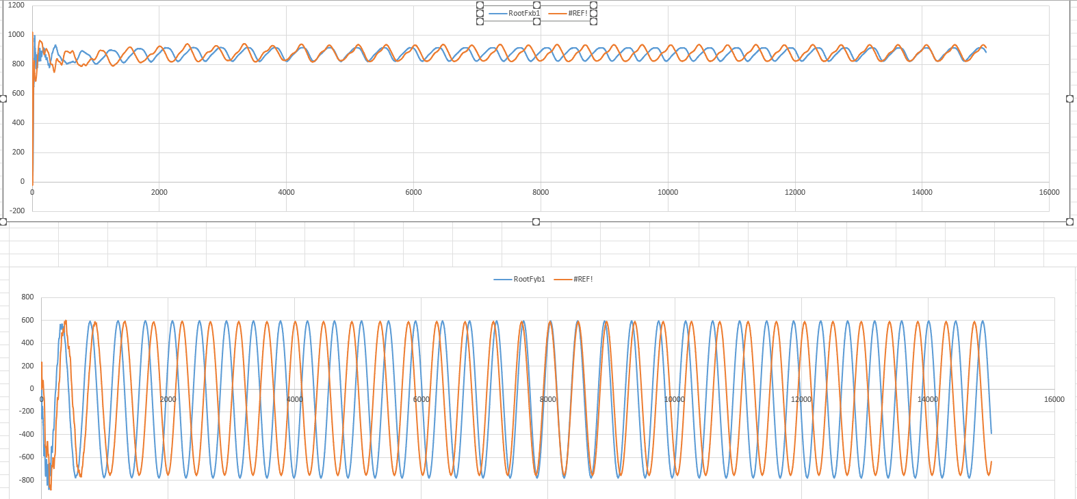The height and width of the screenshot is (499, 1077).
Task: Click the 1000 label on top chart's vertical axis
Action: 16,34
